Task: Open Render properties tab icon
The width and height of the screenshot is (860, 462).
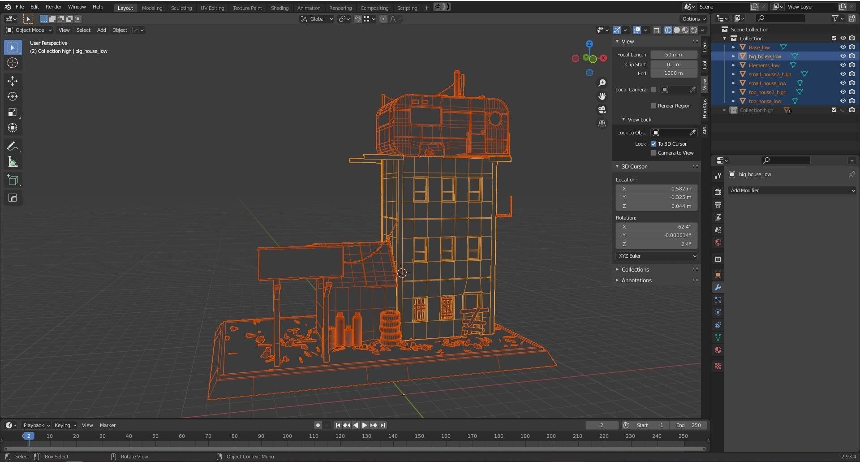Action: (718, 192)
